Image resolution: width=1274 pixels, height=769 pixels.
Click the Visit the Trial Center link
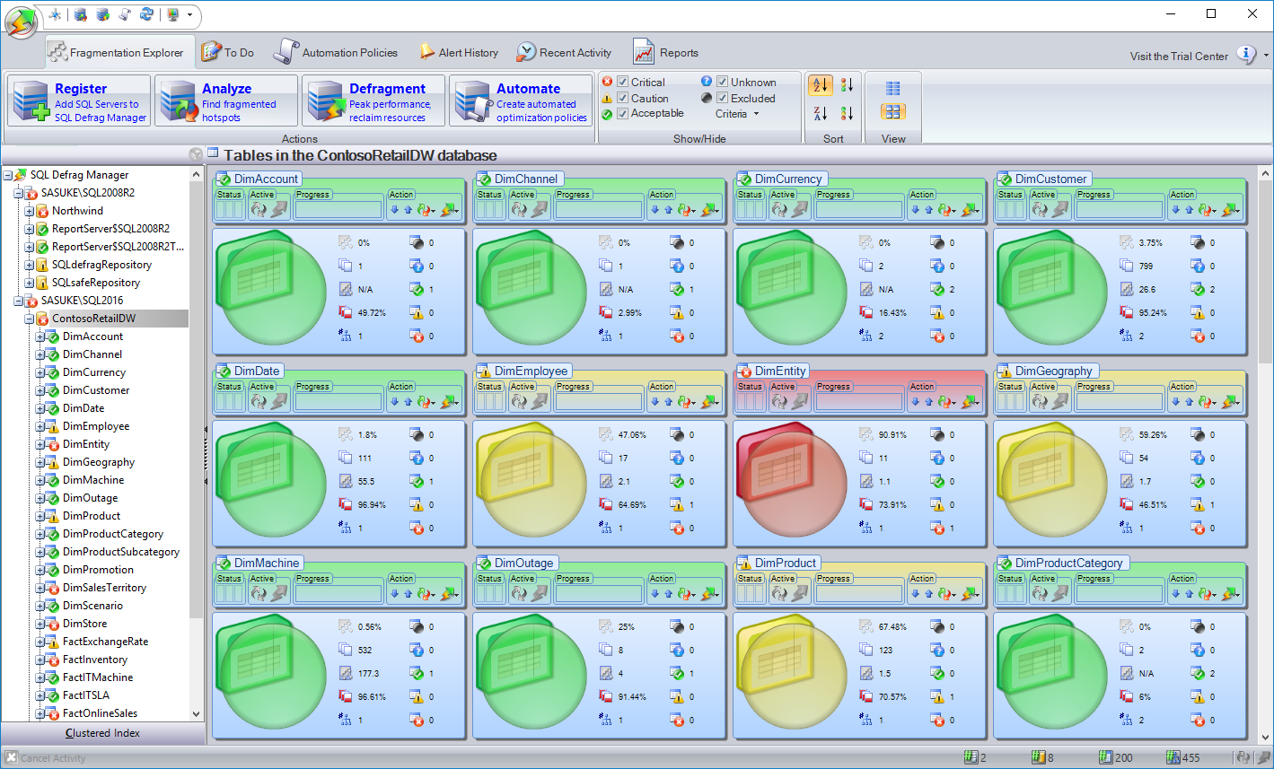(x=1178, y=56)
